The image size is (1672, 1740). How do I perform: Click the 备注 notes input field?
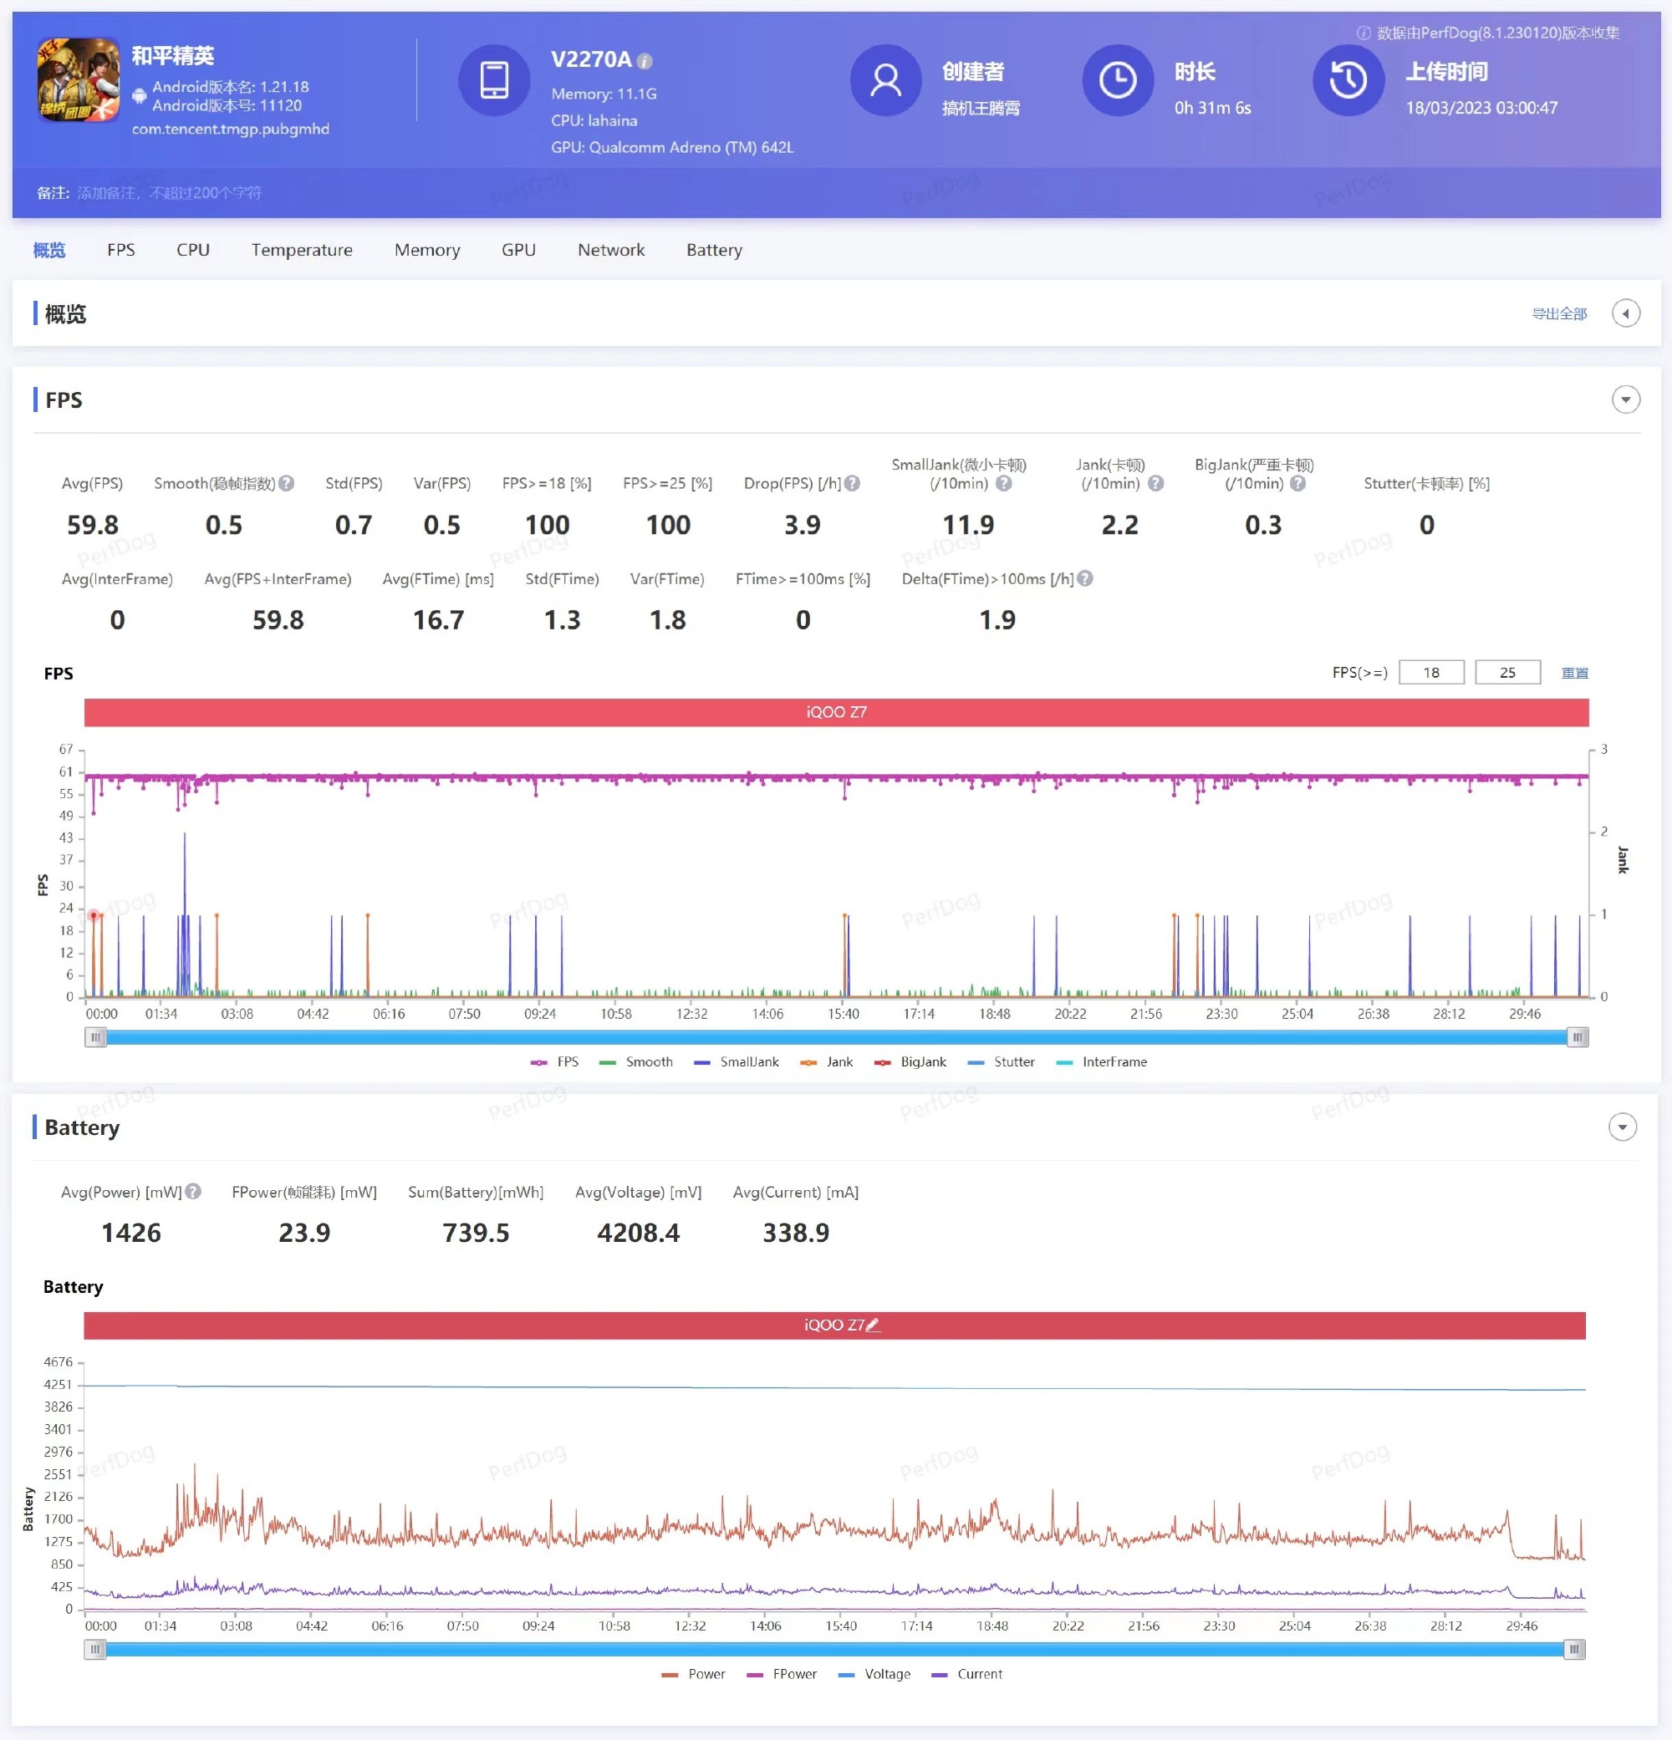click(x=169, y=193)
